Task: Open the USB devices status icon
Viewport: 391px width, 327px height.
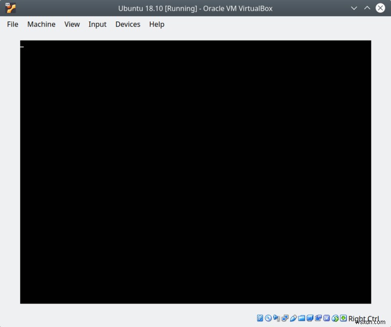Action: (293, 318)
